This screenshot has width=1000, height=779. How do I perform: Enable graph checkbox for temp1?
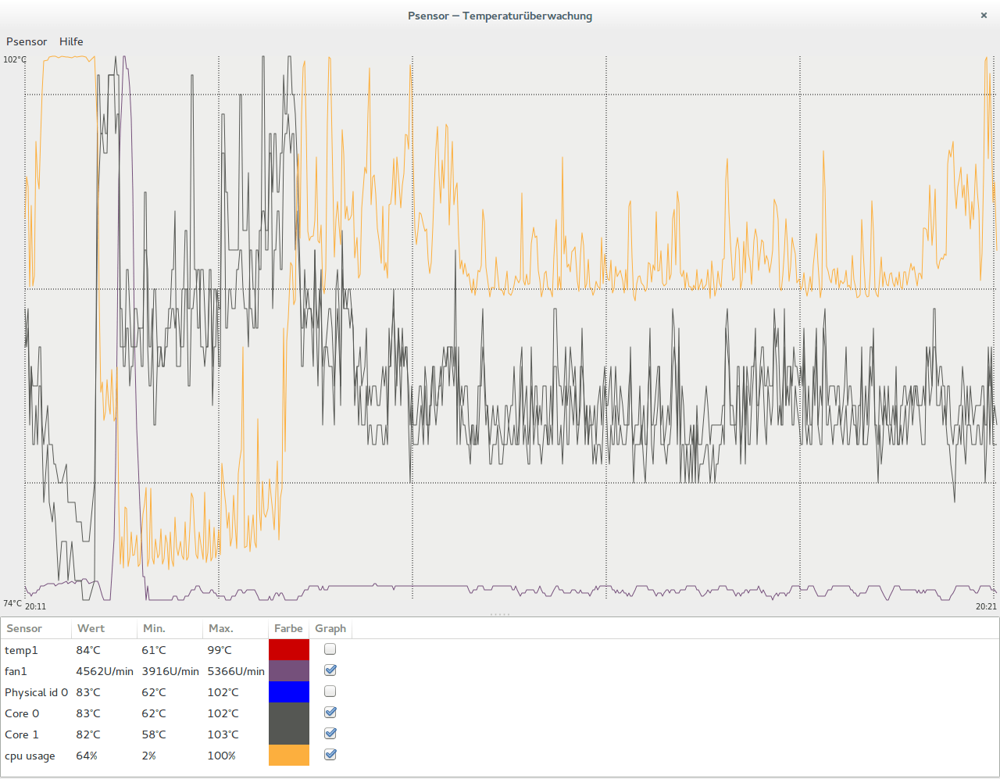click(x=330, y=649)
